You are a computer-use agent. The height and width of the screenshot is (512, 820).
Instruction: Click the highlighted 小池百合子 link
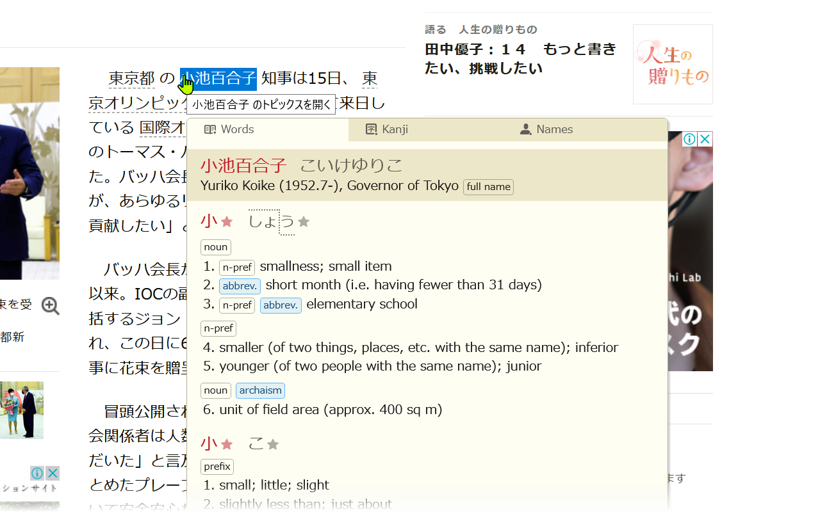(218, 79)
